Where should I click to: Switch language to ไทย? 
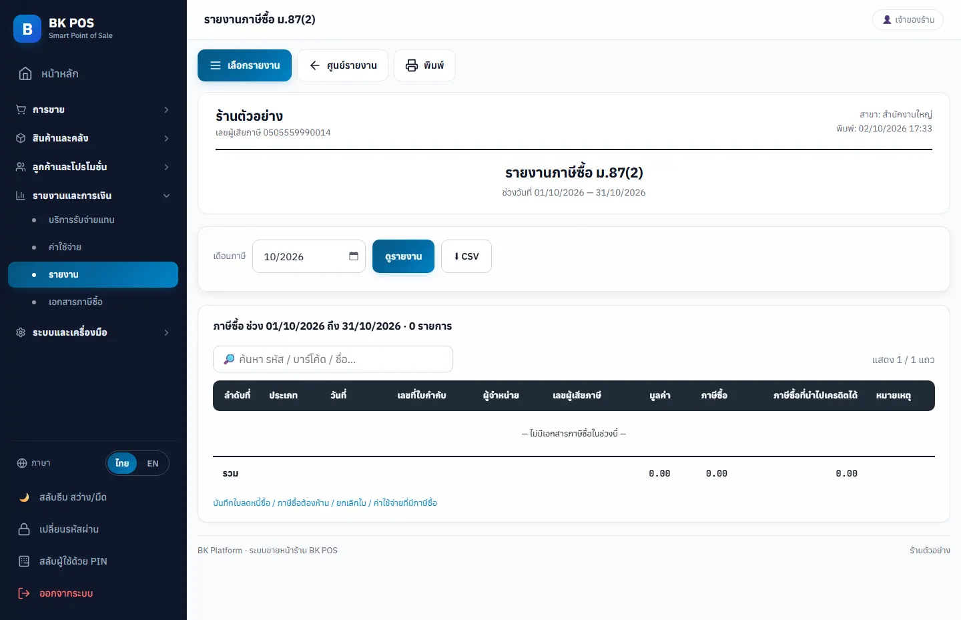[x=122, y=463]
